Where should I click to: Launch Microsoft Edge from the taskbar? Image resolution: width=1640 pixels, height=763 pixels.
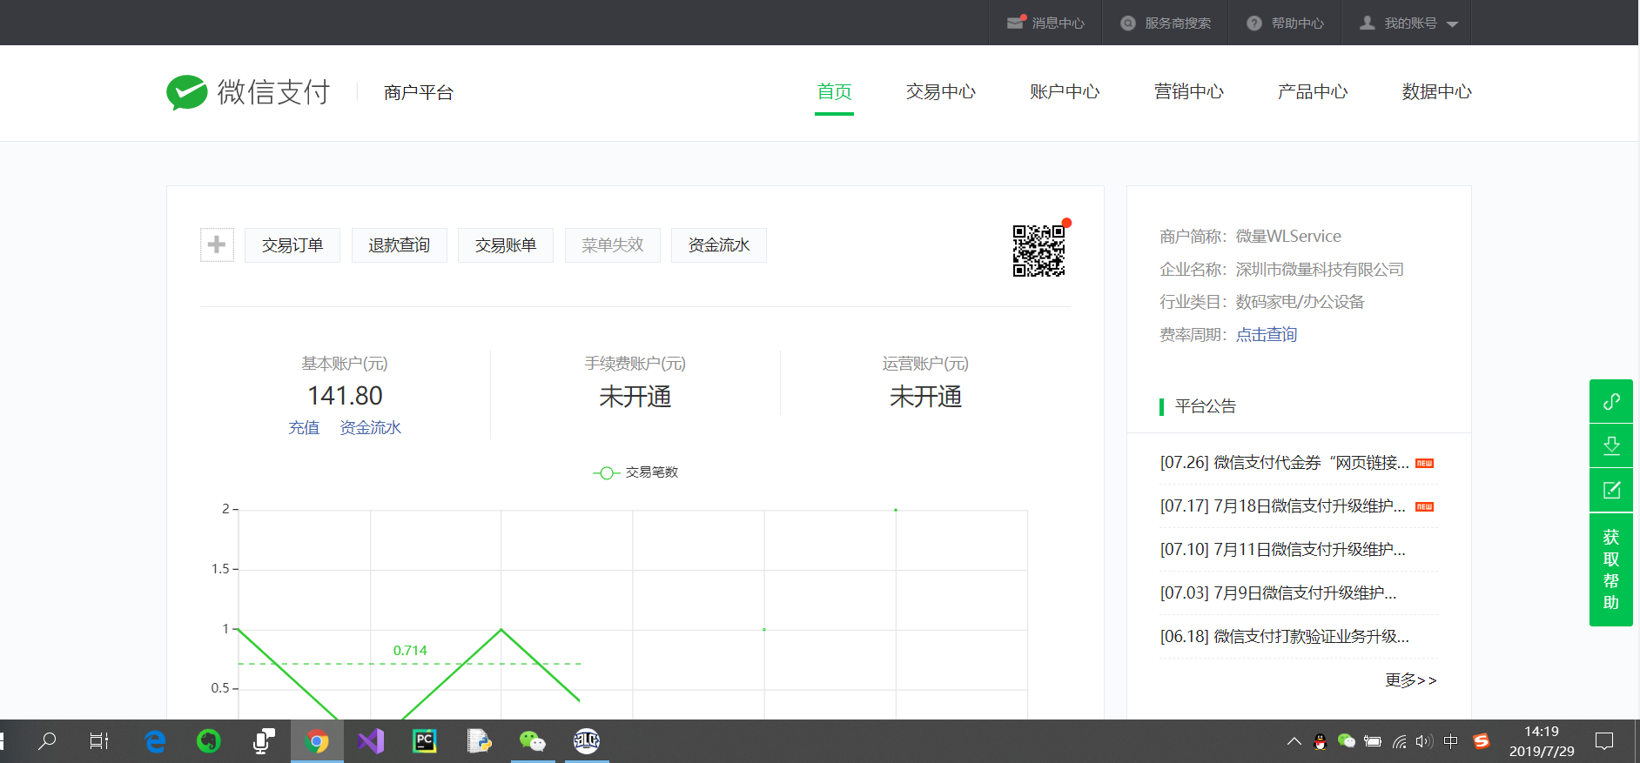(x=155, y=741)
